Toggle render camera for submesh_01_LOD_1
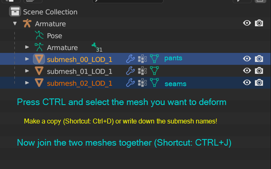This screenshot has height=169, width=271. (259, 71)
